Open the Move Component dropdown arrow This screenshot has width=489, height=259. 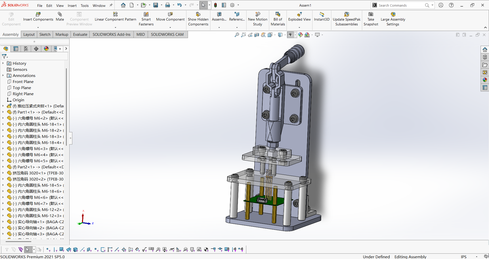[170, 27]
